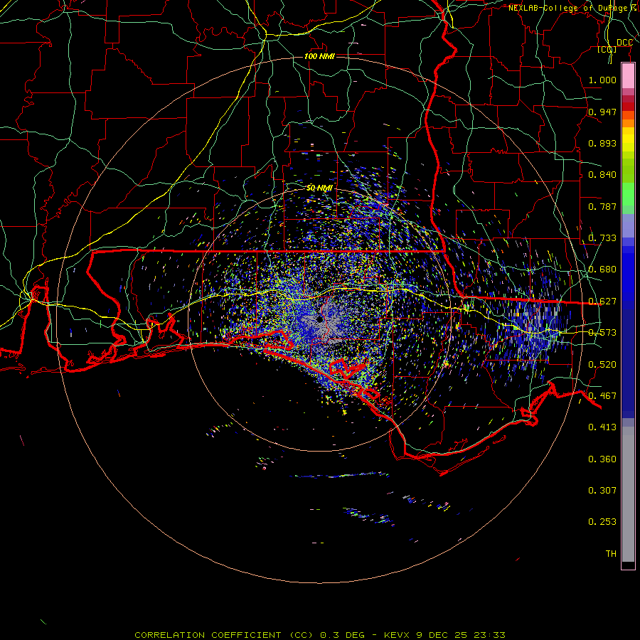The image size is (640, 640).
Task: Click the NEXLAB-College of DuPage label
Action: click(x=574, y=8)
